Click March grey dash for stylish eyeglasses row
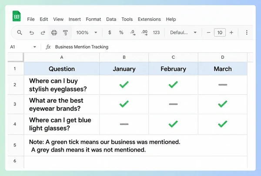This screenshot has width=261, height=176. click(223, 85)
